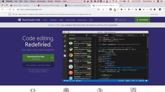This screenshot has height=92, width=165.
Task: Switch to the Các bài giảng miễn phí tab
Action: click(x=50, y=5)
